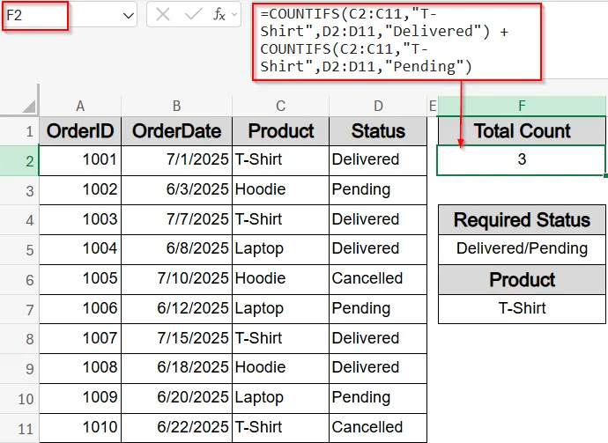This screenshot has height=443, width=608.
Task: Click the Enter checkmark formula bar icon
Action: pos(193,15)
